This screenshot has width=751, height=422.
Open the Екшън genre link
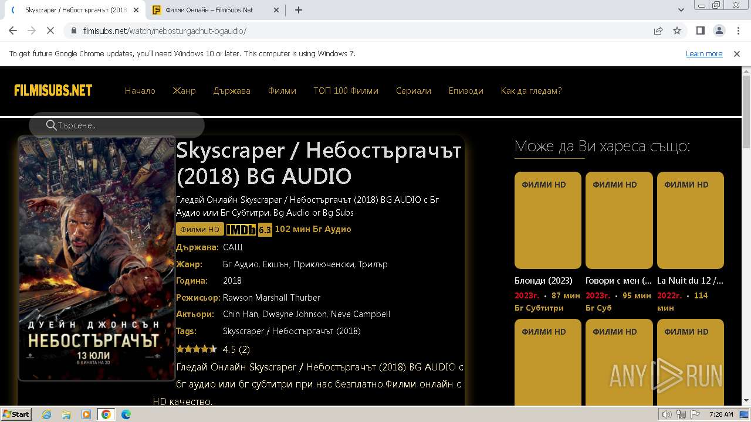coord(276,264)
